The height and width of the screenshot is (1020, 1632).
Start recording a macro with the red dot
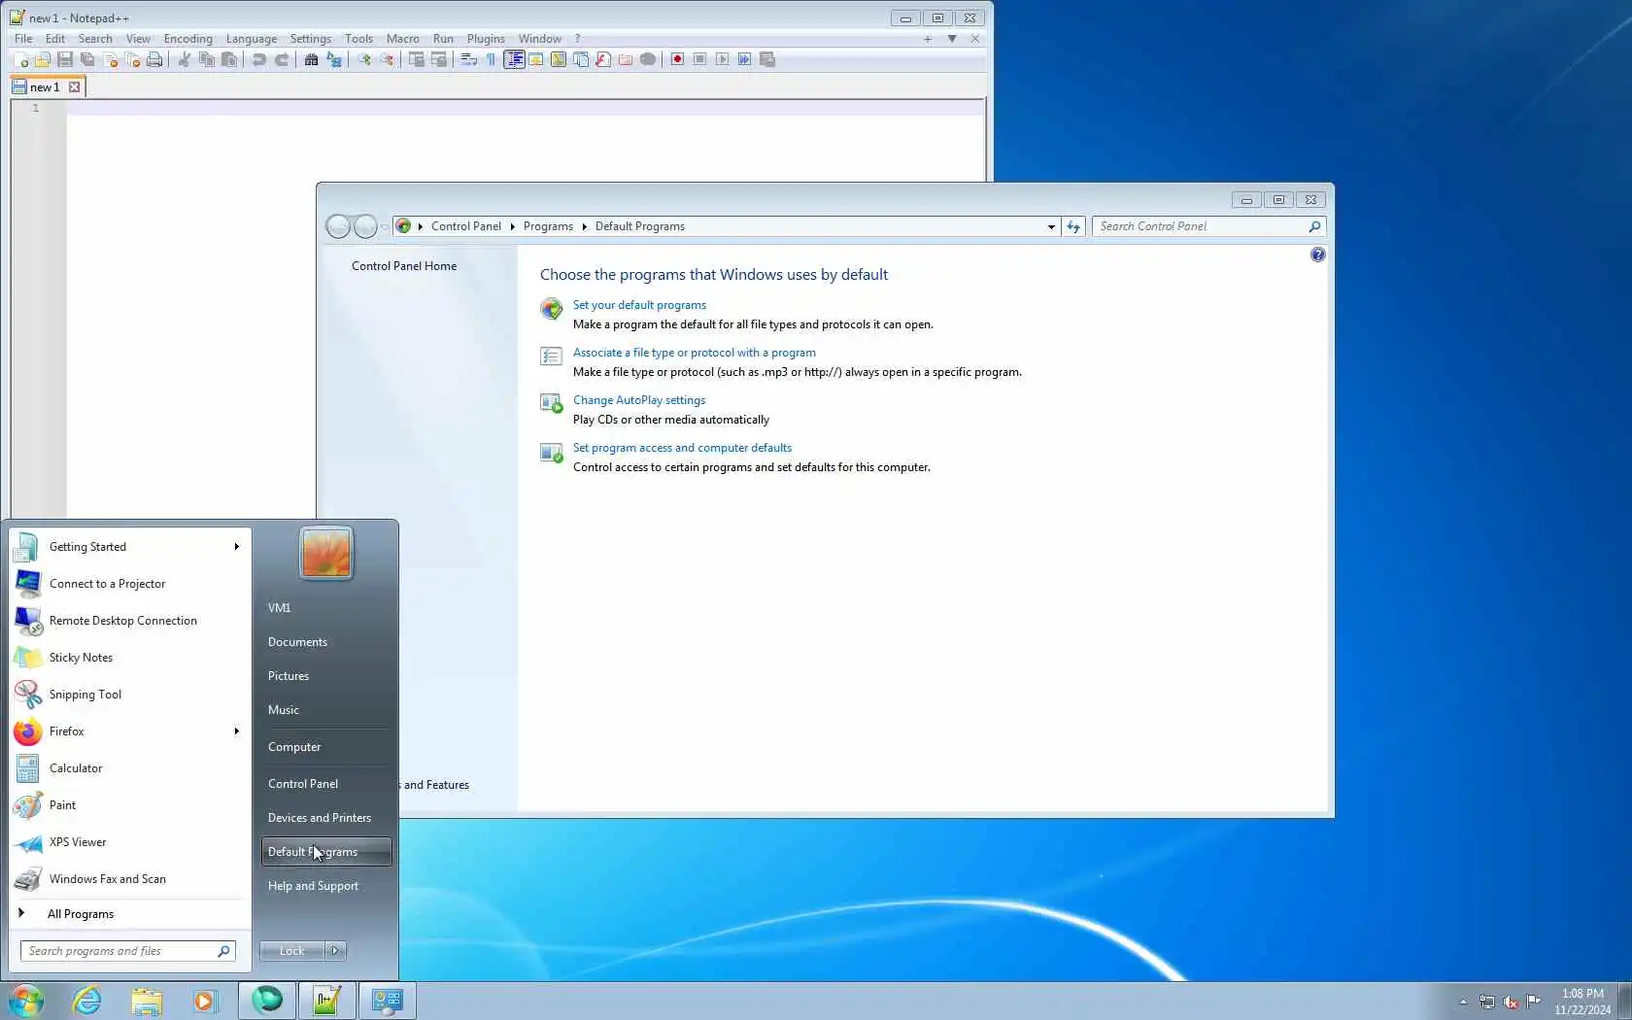tap(677, 59)
